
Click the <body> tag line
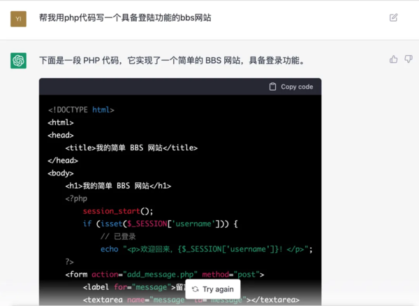[x=61, y=173]
